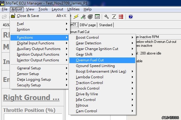Open Gear Detection submenu

pyautogui.click(x=102, y=43)
